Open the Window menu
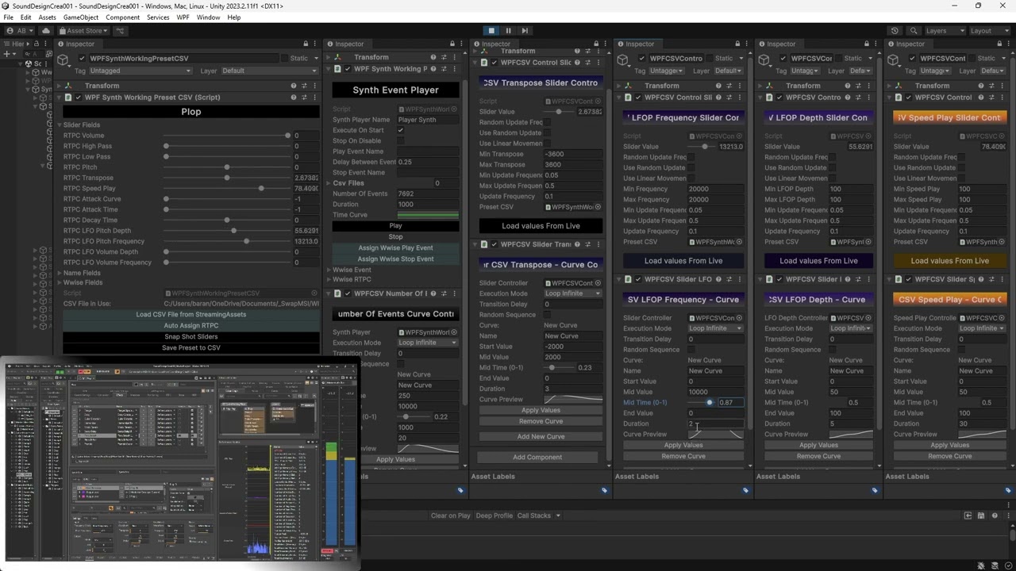1016x571 pixels. coord(208,17)
